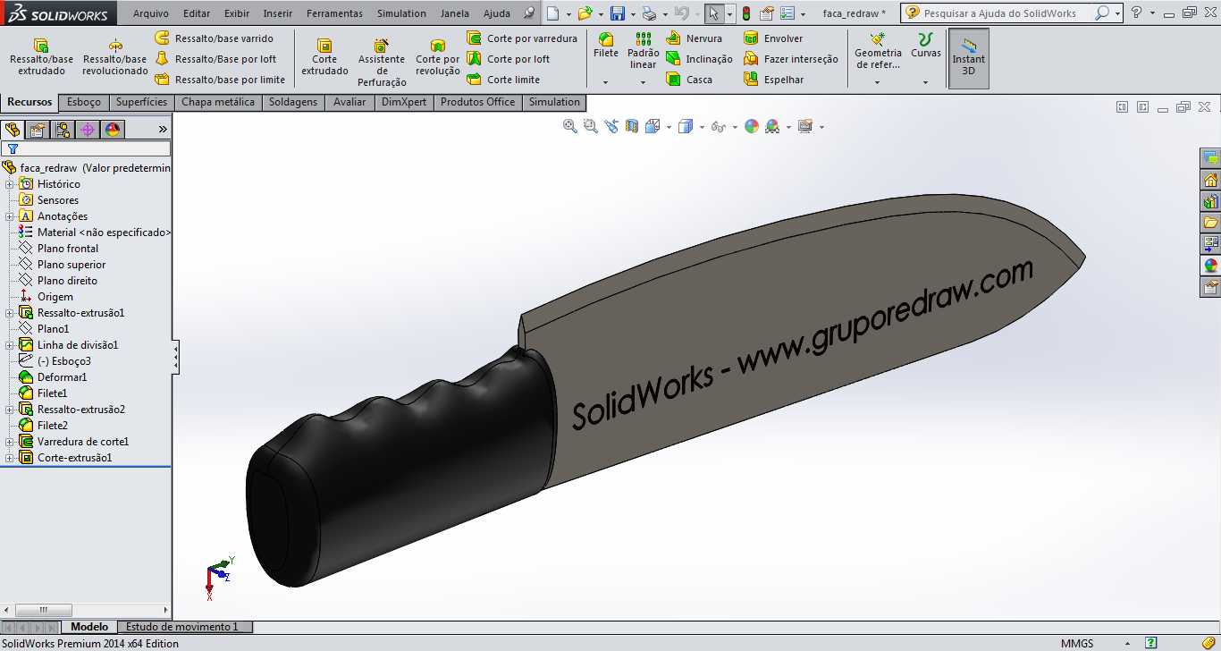Activate the Corte limite tool
Screen dimensions: 1221x651
pos(503,80)
